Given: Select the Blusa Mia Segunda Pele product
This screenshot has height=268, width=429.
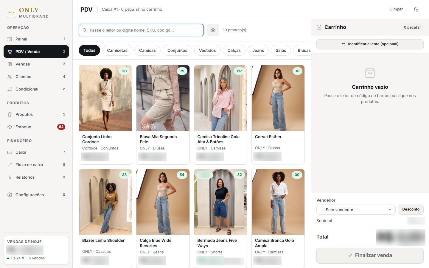Looking at the screenshot, I should pos(163,115).
